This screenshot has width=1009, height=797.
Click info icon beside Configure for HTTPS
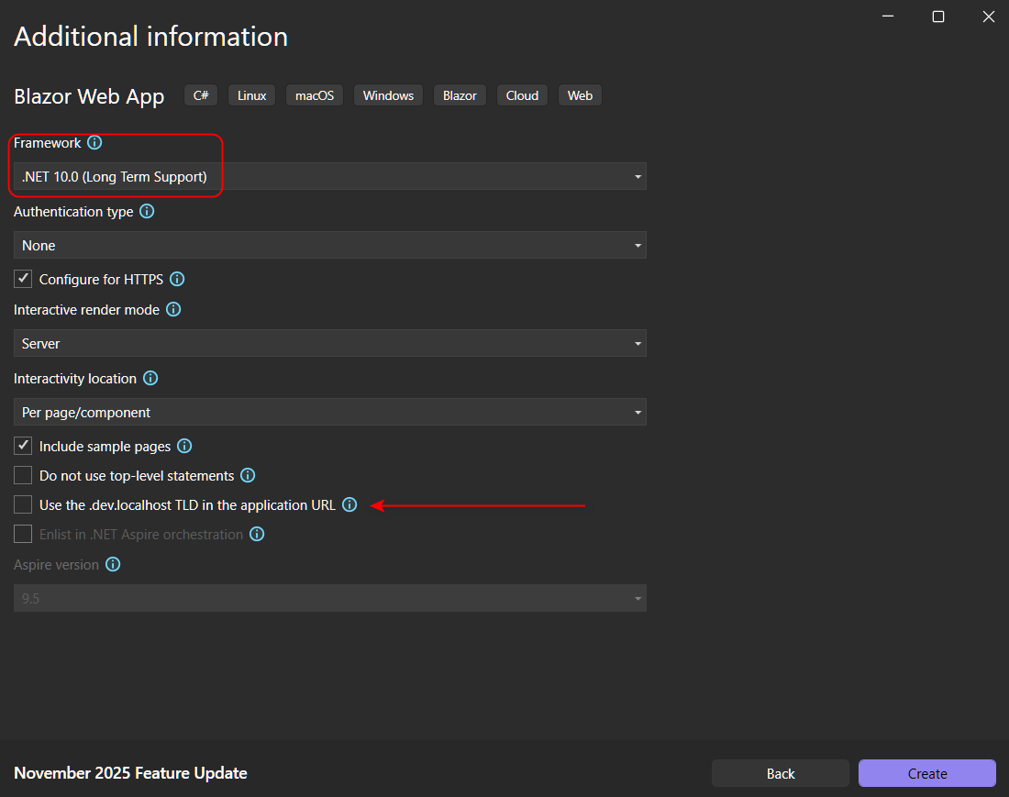point(178,280)
